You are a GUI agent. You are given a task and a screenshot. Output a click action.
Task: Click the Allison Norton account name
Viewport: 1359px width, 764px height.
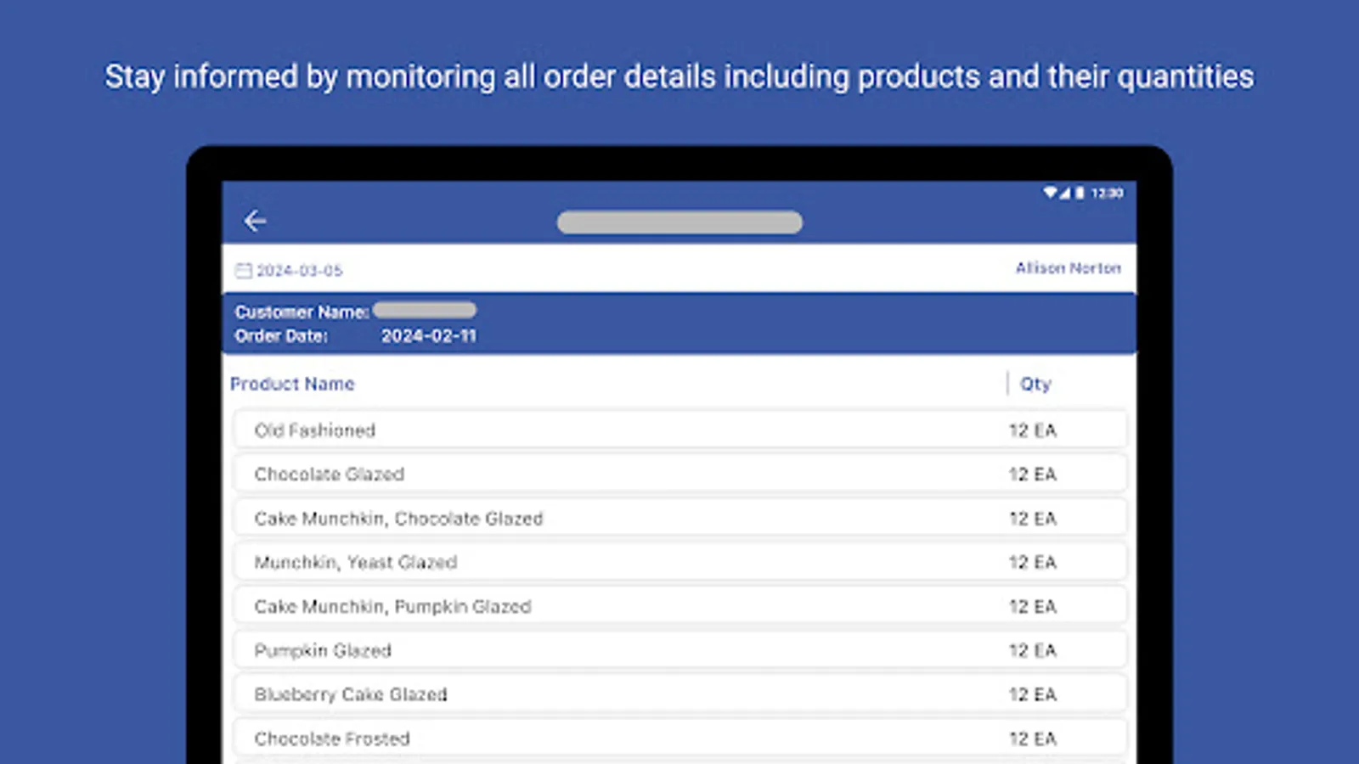(1069, 267)
